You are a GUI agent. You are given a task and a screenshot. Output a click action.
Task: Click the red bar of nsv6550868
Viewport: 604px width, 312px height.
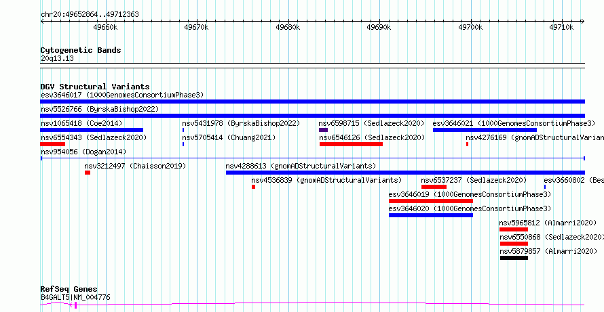pos(514,244)
